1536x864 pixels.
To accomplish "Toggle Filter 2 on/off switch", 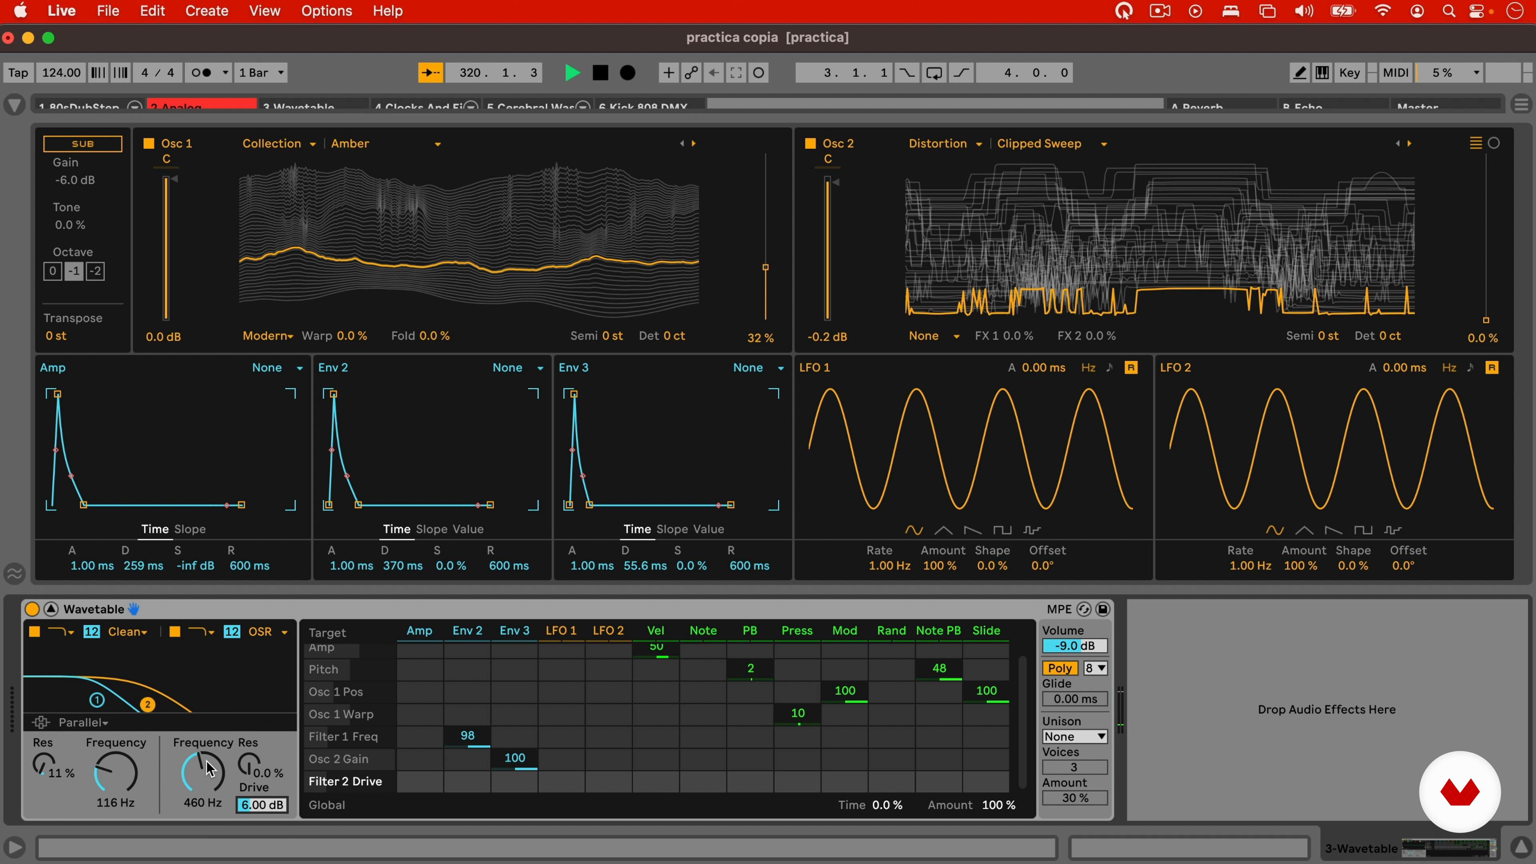I will (175, 632).
